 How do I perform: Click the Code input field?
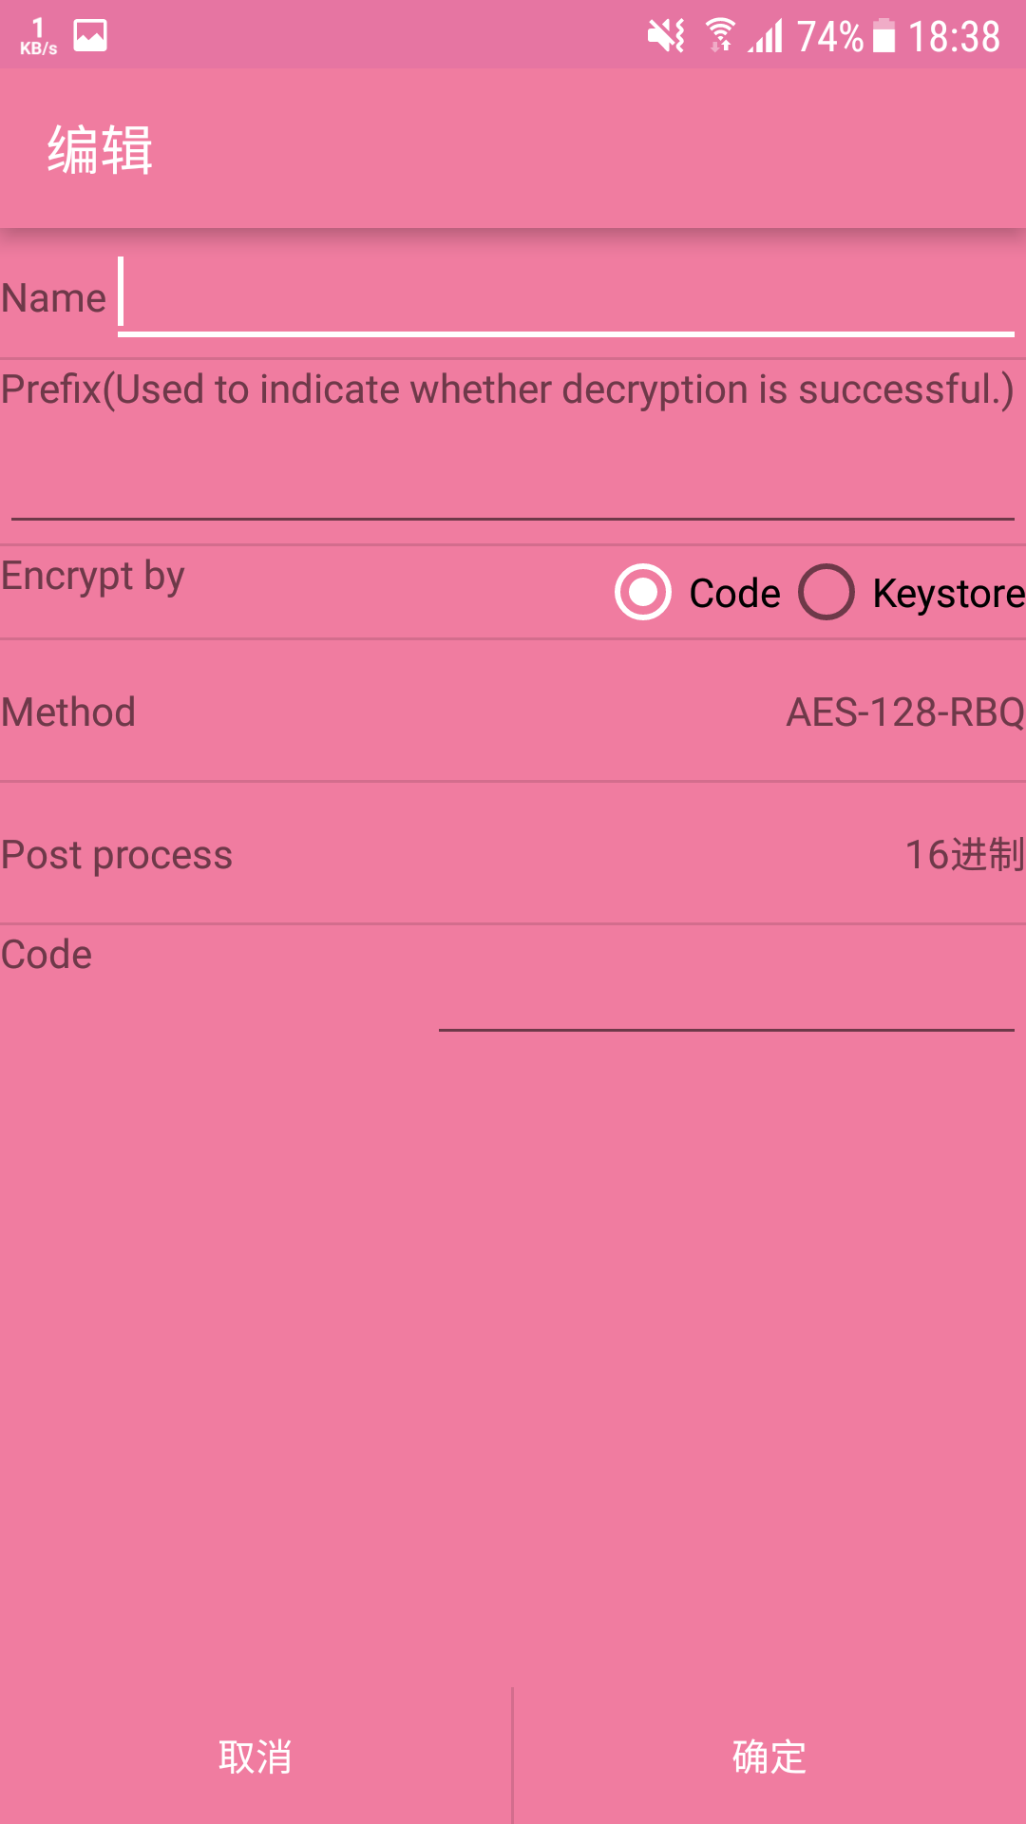click(x=726, y=997)
